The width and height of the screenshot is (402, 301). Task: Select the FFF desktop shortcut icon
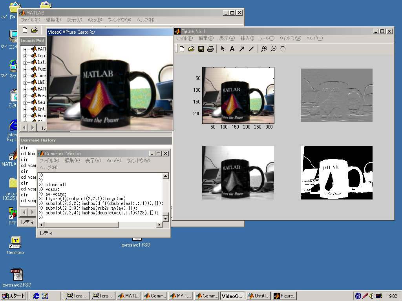coord(13,216)
